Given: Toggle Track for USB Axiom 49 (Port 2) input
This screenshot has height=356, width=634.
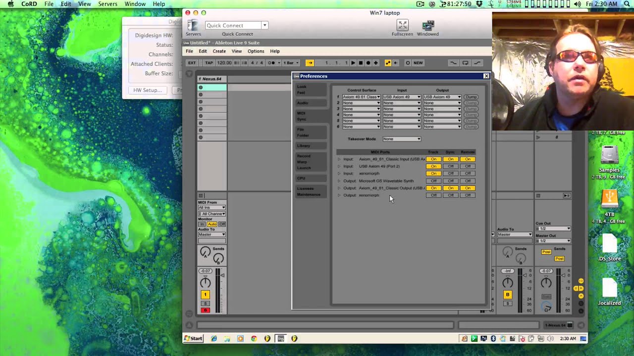Looking at the screenshot, I should 433,166.
